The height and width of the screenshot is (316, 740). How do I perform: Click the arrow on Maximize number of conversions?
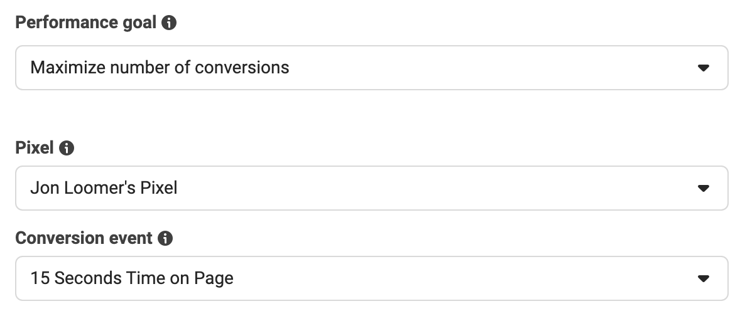(x=703, y=68)
